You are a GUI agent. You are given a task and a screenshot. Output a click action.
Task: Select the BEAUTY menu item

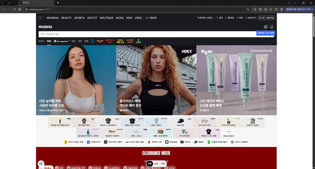coord(67,18)
